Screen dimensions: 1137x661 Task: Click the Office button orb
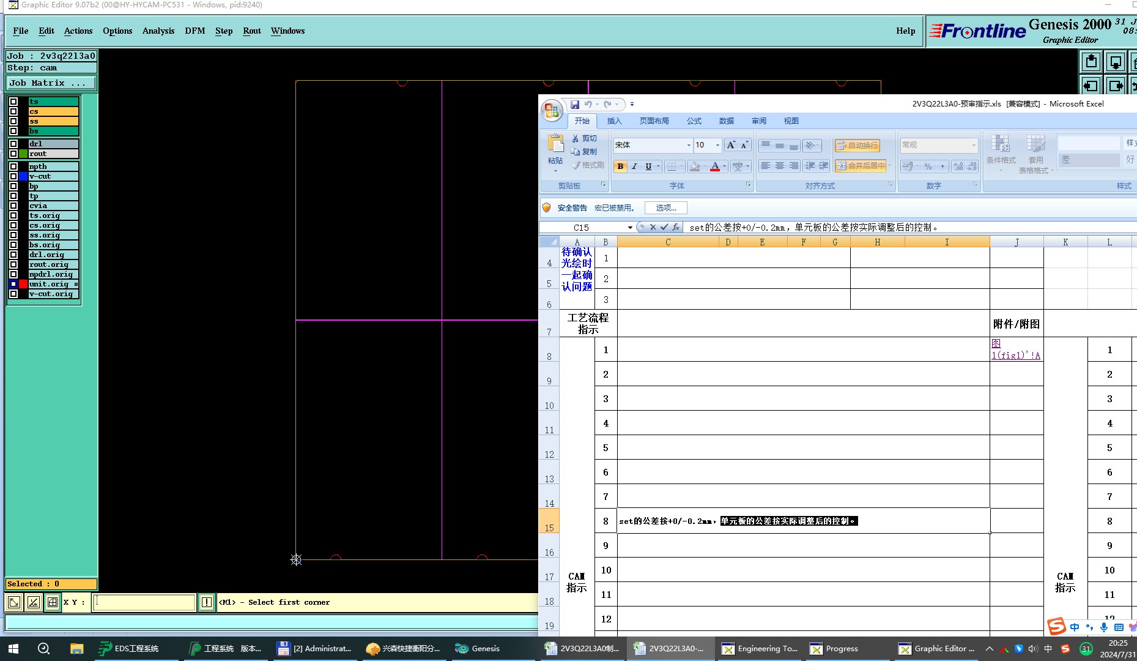pyautogui.click(x=552, y=110)
